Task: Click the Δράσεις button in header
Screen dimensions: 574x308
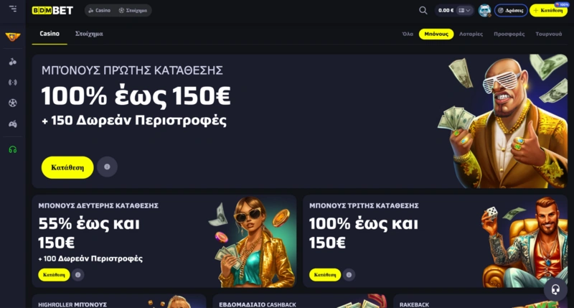Action: tap(511, 10)
